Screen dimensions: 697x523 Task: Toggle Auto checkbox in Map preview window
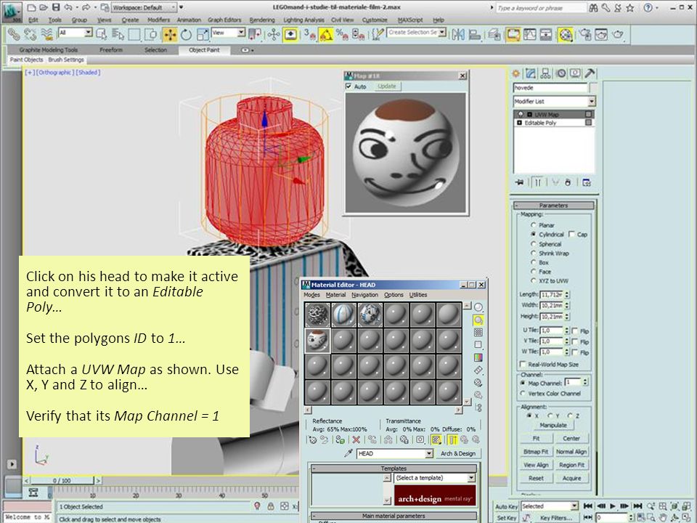[x=348, y=86]
